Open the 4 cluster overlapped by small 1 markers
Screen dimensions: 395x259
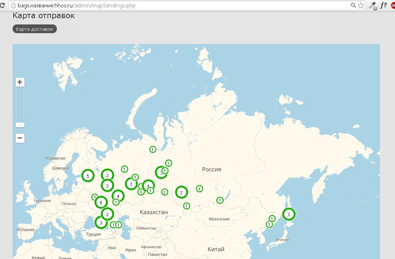[x=148, y=186]
